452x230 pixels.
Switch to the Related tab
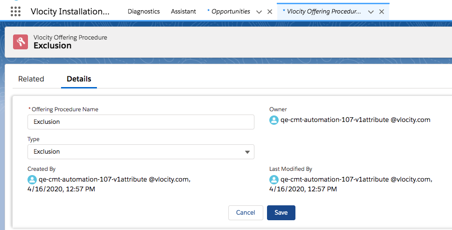point(31,79)
